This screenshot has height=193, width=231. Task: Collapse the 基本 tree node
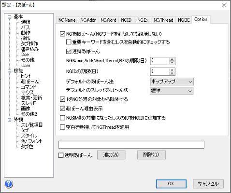[x=10, y=17]
